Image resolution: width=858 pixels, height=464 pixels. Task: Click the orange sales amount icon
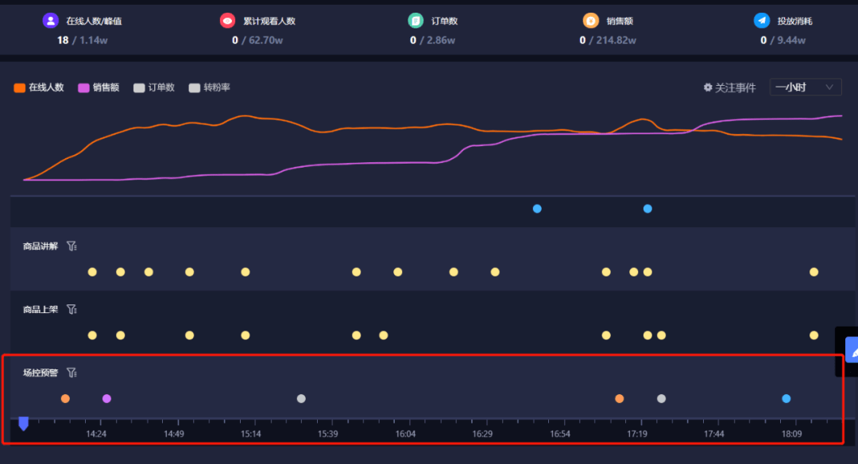pos(590,21)
